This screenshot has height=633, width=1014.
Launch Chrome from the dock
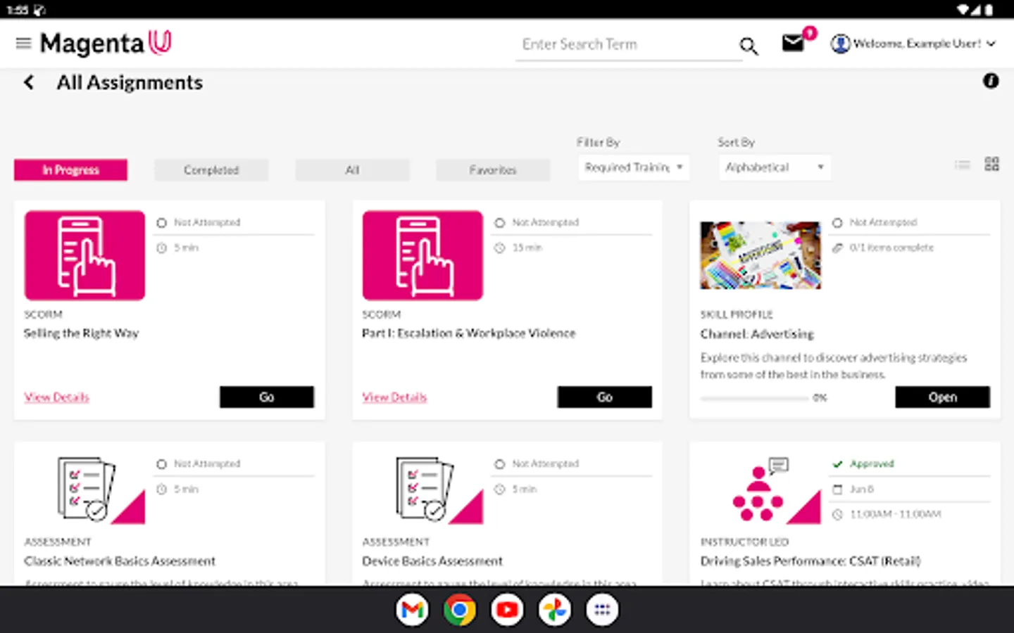459,610
